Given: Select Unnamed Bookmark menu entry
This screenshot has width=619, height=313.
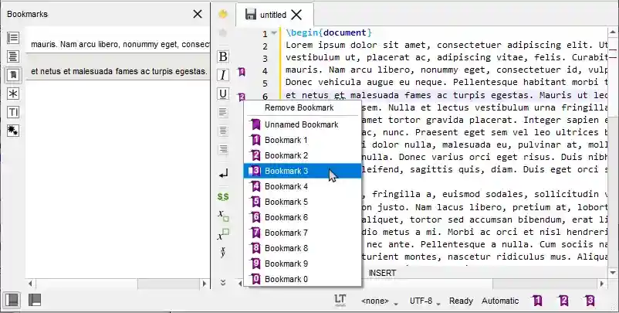Looking at the screenshot, I should click(x=303, y=124).
